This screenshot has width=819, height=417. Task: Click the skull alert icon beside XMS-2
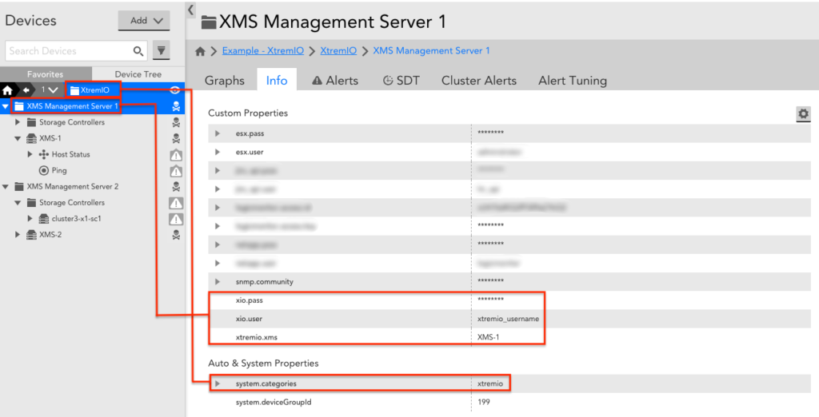click(x=176, y=235)
